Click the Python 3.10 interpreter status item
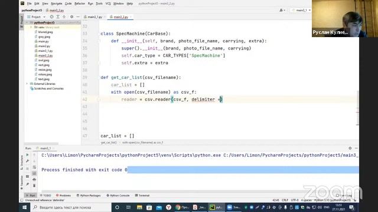This screenshot has height=212, width=378. (333, 200)
